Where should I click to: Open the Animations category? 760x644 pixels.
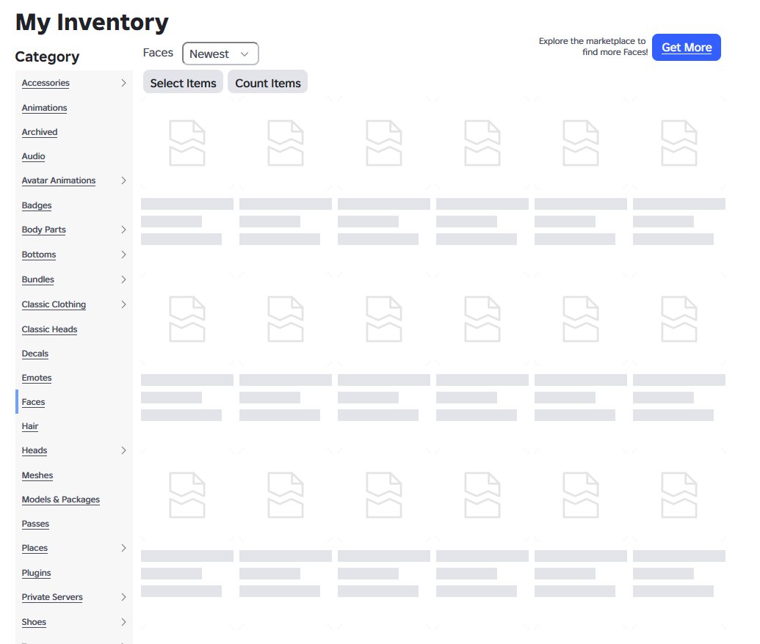click(x=44, y=108)
